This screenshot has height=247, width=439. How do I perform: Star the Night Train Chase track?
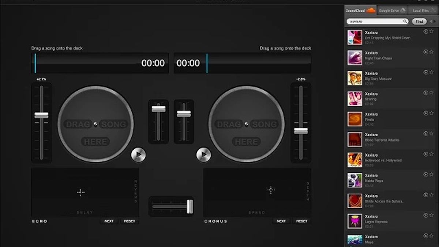pos(432,52)
